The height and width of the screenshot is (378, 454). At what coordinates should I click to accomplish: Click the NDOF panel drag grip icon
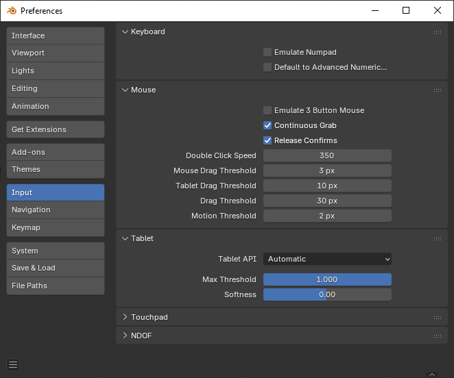click(x=437, y=336)
